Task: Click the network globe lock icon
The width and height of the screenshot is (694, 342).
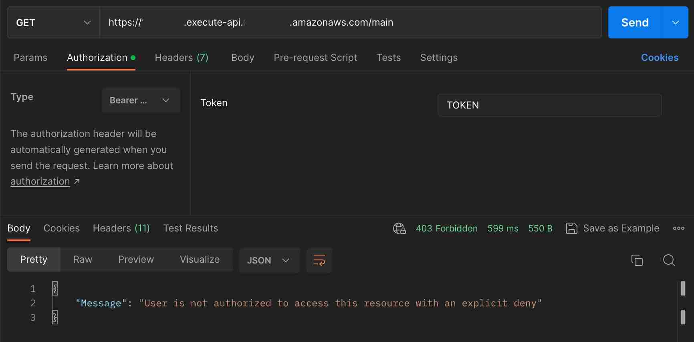Action: point(399,228)
